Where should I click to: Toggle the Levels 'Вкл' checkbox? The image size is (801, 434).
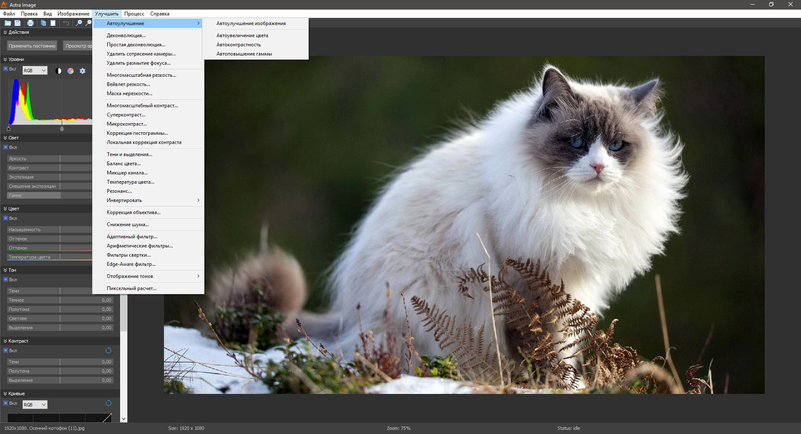(x=6, y=69)
